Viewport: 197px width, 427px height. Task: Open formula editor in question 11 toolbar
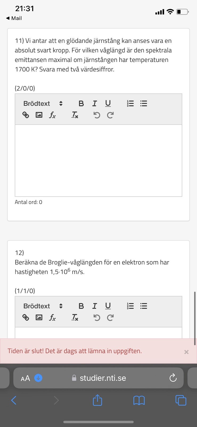52,115
